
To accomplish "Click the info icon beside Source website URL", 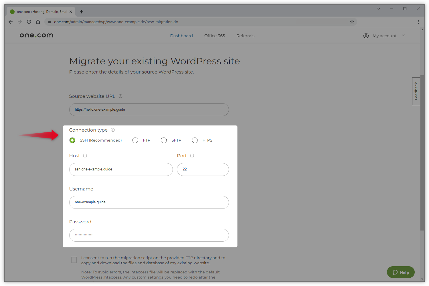I will pos(120,96).
